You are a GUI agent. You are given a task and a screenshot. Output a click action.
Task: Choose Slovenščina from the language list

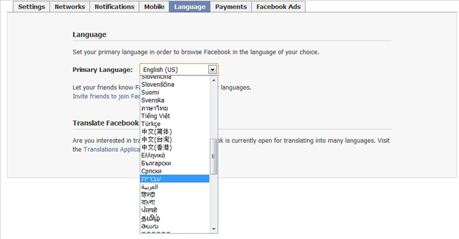[175, 84]
